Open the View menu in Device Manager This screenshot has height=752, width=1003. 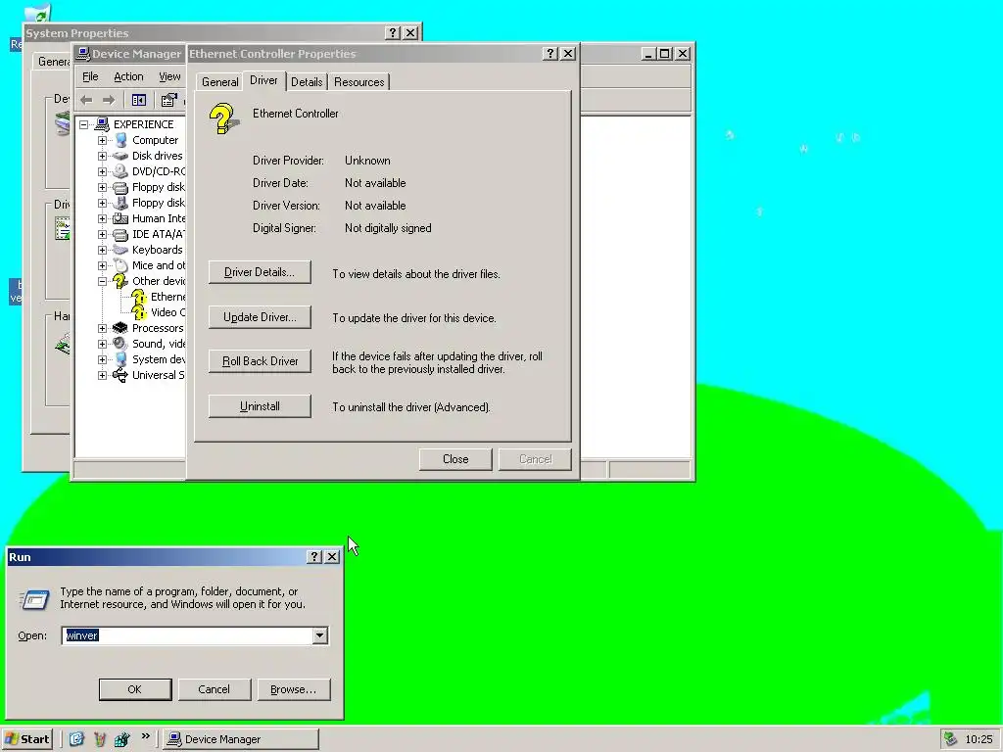pos(169,76)
